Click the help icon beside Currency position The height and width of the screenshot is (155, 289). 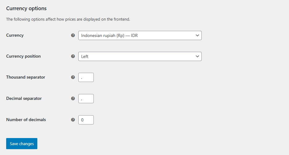pos(73,56)
